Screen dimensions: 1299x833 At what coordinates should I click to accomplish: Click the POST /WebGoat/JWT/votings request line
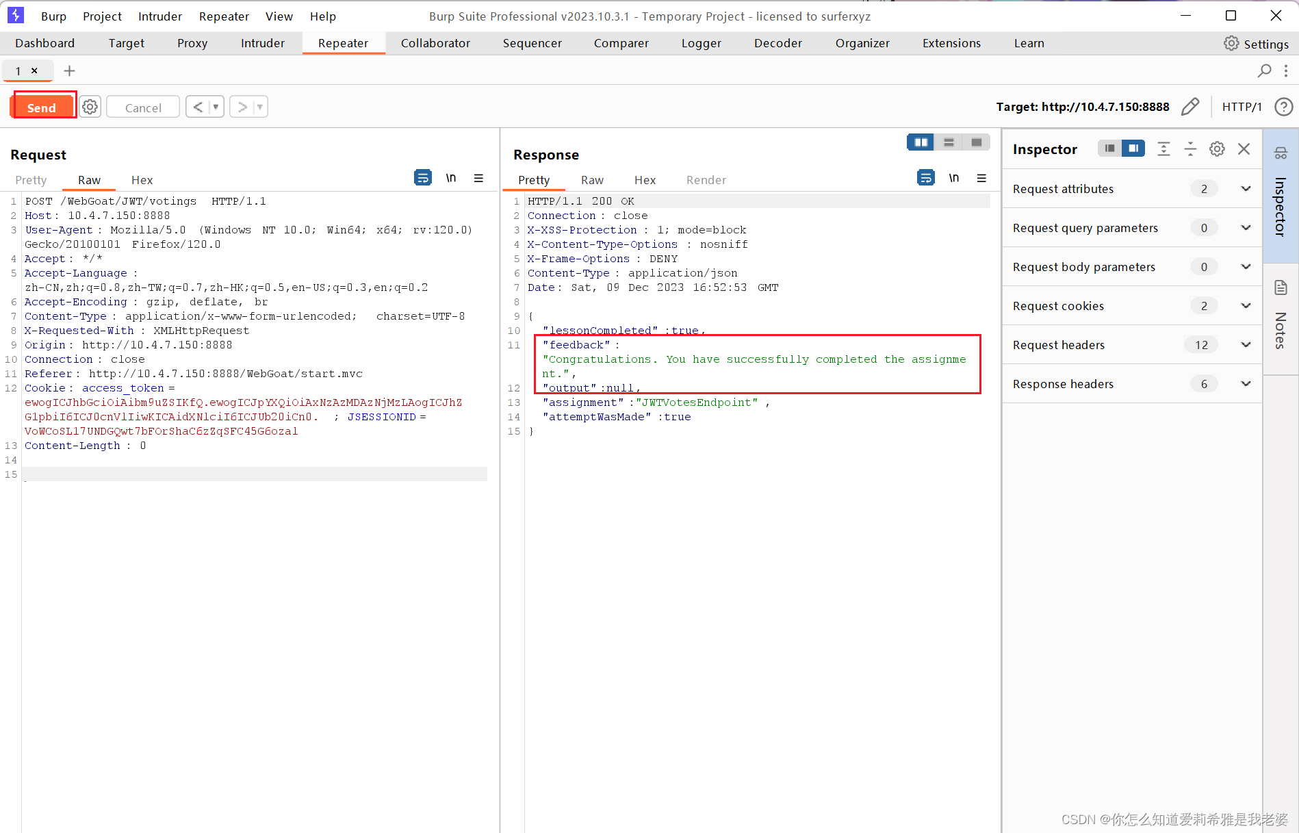[x=146, y=201]
